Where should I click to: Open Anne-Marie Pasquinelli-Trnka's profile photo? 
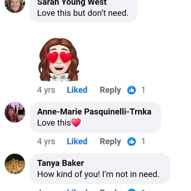(15, 112)
